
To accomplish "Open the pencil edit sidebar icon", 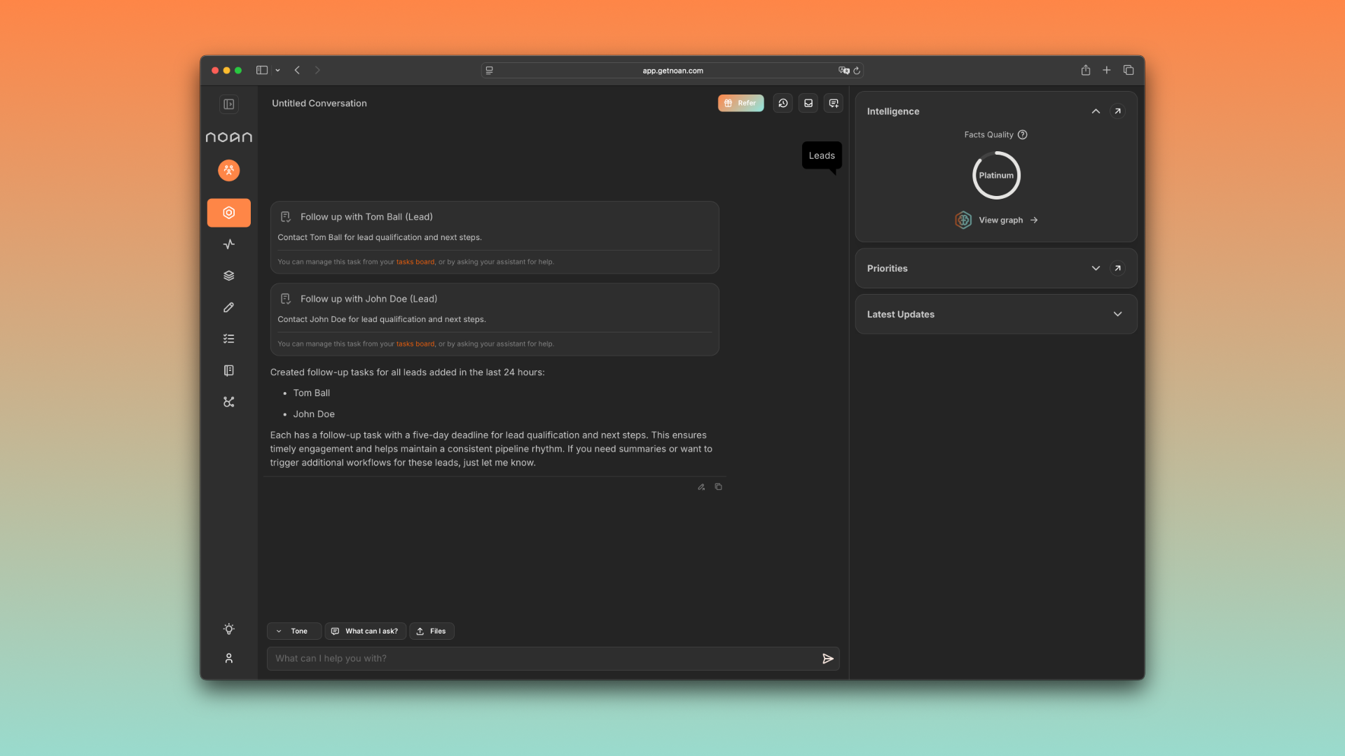I will (x=228, y=307).
